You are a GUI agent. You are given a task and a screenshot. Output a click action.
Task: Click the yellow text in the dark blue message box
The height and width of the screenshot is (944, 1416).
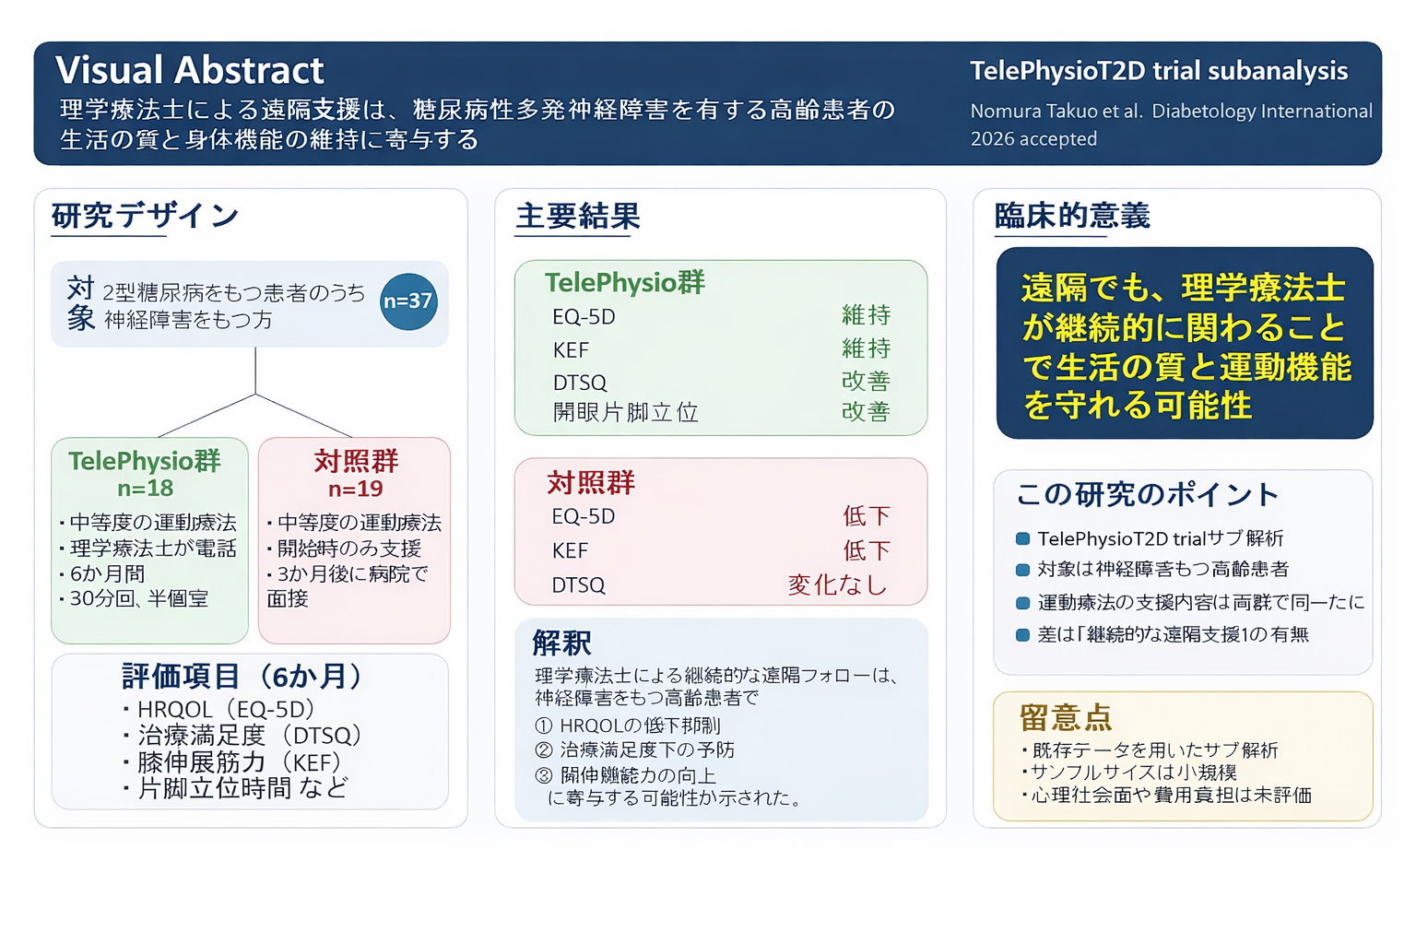(x=1185, y=346)
